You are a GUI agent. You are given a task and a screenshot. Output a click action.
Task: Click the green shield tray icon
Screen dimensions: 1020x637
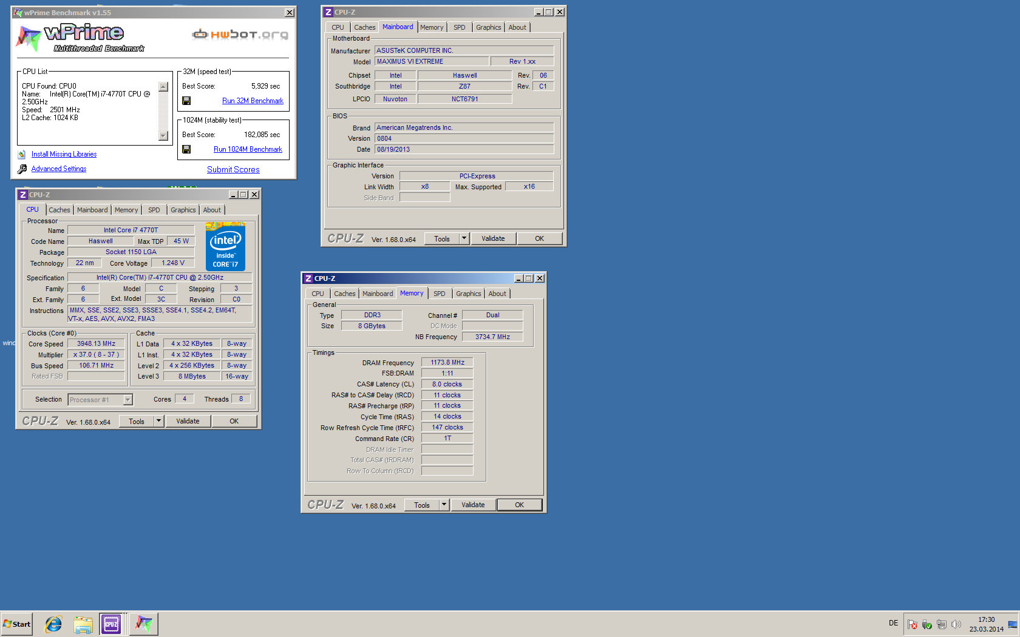(926, 624)
